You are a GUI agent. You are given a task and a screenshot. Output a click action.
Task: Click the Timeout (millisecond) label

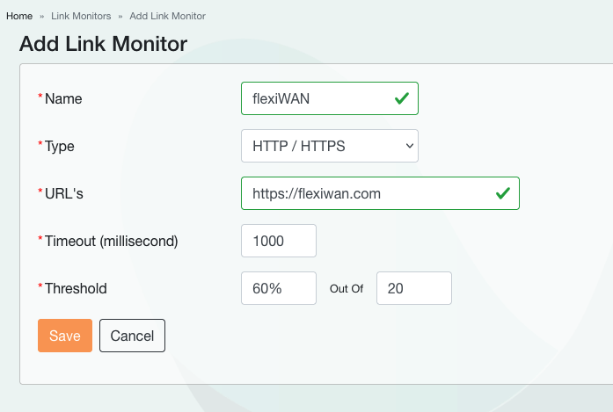pyautogui.click(x=111, y=241)
